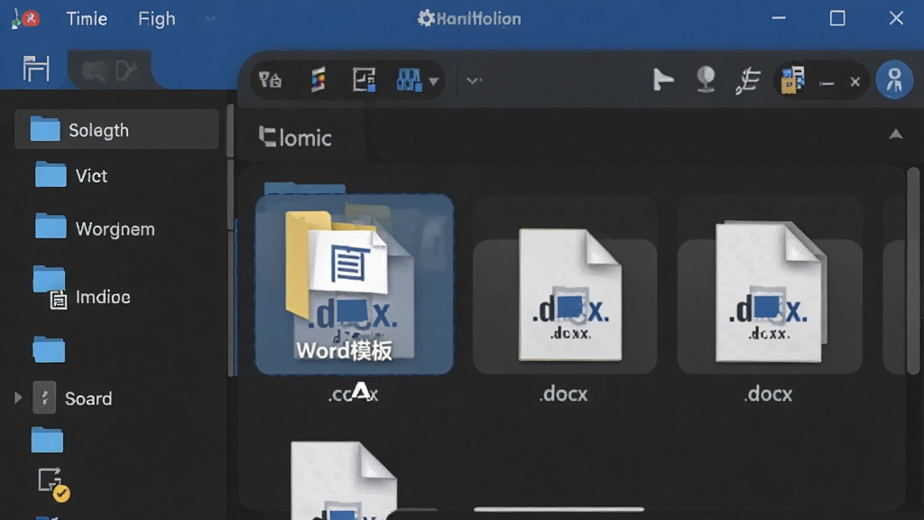Select the Solegth folder in the sidebar
Viewport: 924px width, 520px height.
coord(116,130)
